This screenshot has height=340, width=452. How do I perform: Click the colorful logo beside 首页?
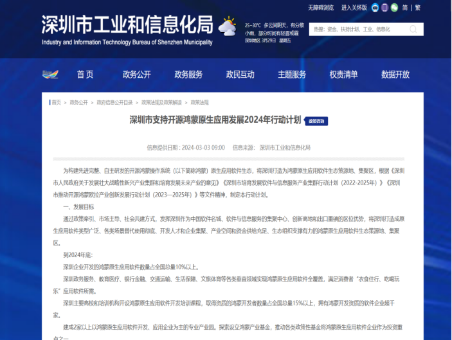50,75
